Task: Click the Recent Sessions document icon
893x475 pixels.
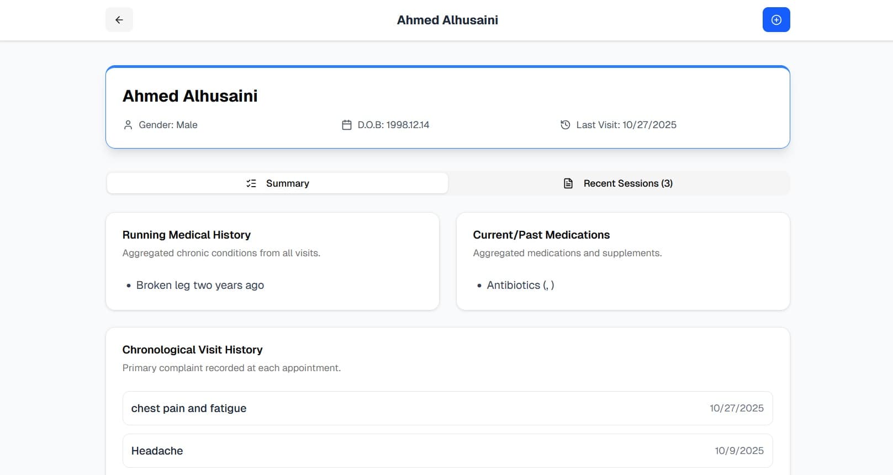Action: tap(568, 183)
